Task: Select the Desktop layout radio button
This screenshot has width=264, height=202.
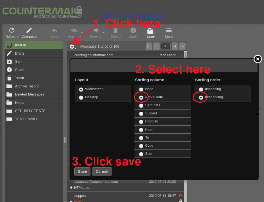Action: pyautogui.click(x=81, y=98)
